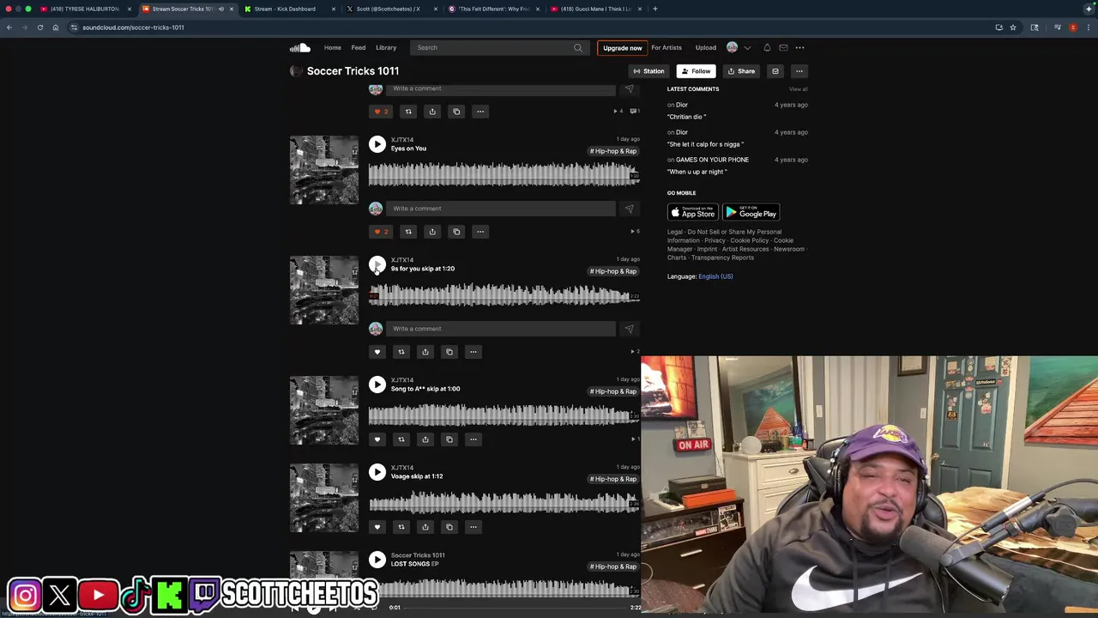The image size is (1098, 618).
Task: Like the 9s for you skip track
Action: pyautogui.click(x=377, y=352)
